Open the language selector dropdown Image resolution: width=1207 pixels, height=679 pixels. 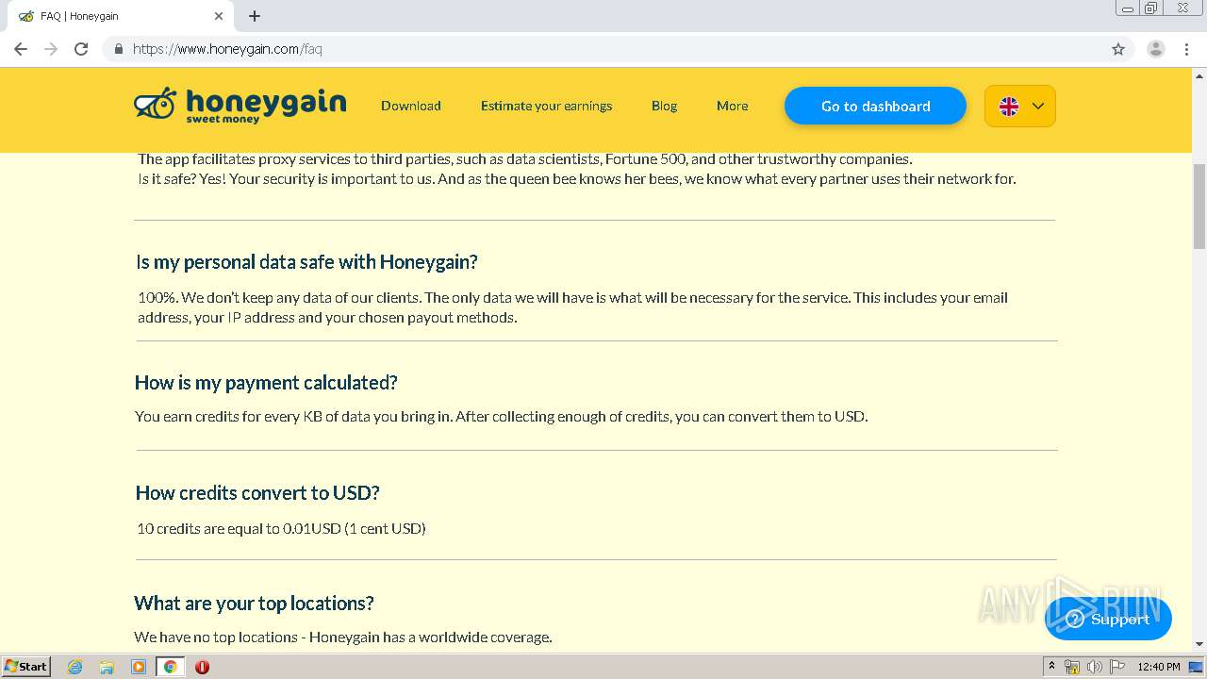coord(1020,107)
